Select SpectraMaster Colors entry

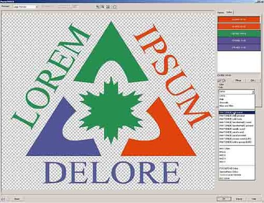point(237,172)
